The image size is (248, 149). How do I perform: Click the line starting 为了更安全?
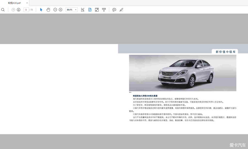click(x=160, y=105)
